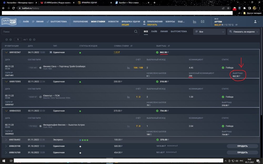Collapse bet receipt 699182547
Image resolution: width=263 pixels, height=164 pixels.
tap(6, 52)
